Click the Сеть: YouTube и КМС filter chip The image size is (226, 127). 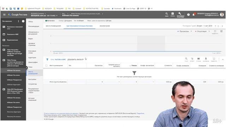[58, 60]
